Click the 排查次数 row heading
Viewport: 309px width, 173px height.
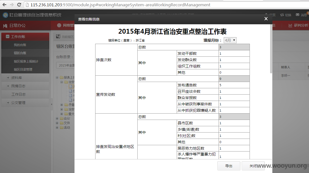coord(104,60)
